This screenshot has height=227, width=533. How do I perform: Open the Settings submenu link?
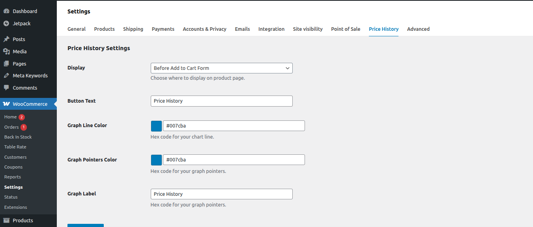point(13,187)
